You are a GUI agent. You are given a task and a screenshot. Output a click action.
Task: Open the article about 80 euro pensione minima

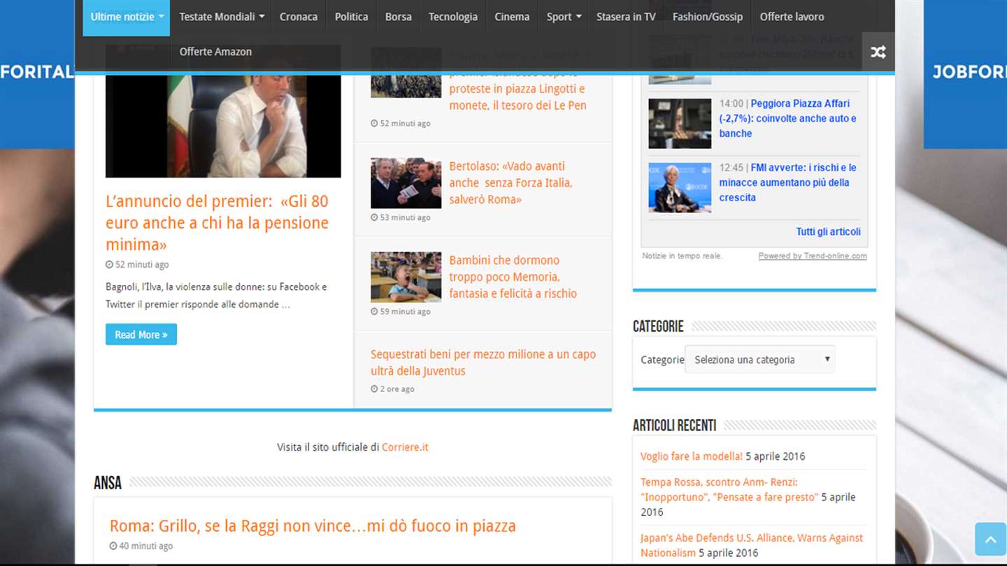[x=217, y=223]
